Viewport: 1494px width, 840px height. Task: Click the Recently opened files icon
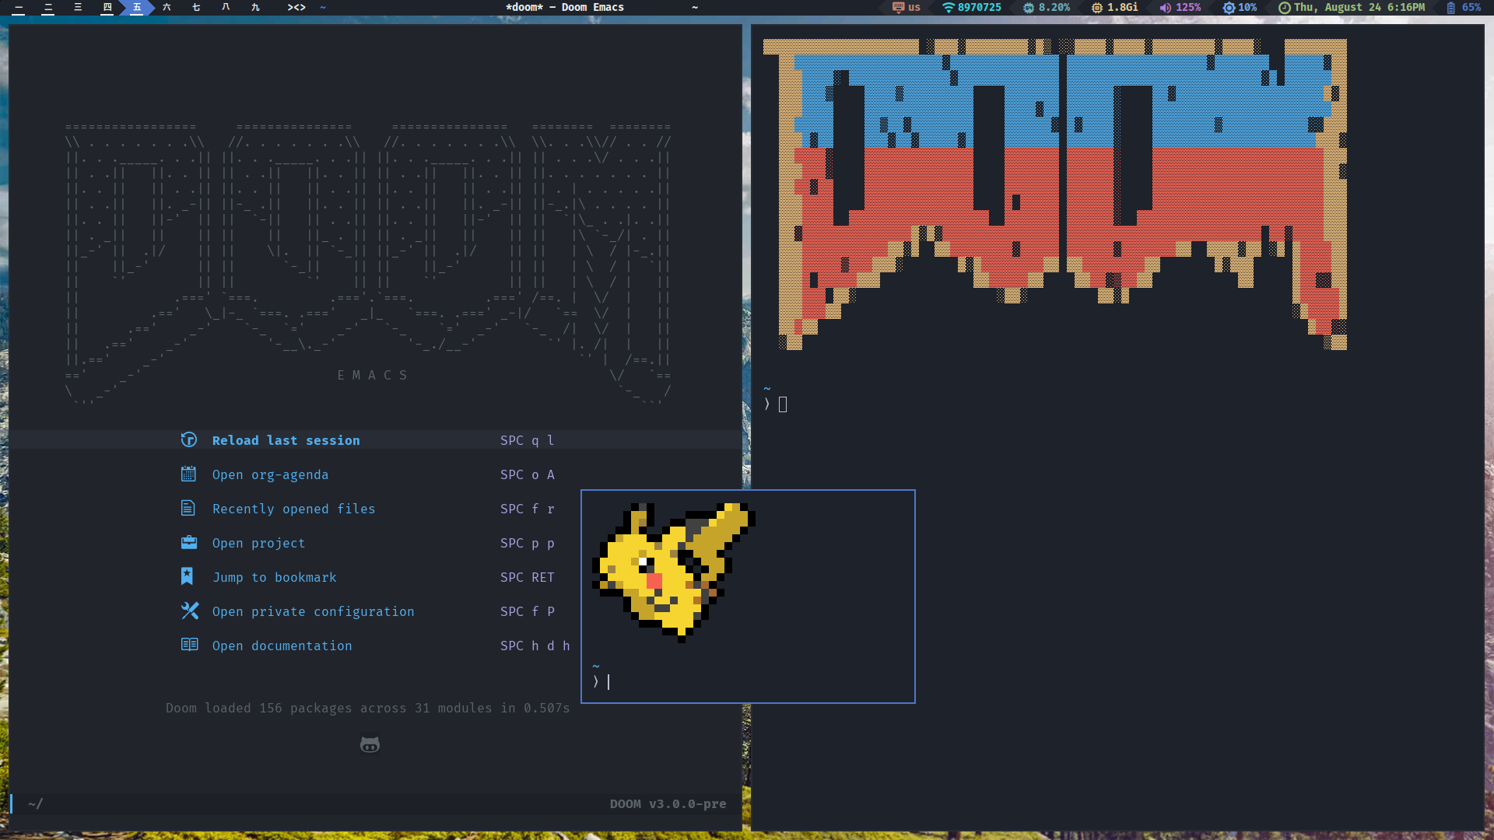pos(188,508)
